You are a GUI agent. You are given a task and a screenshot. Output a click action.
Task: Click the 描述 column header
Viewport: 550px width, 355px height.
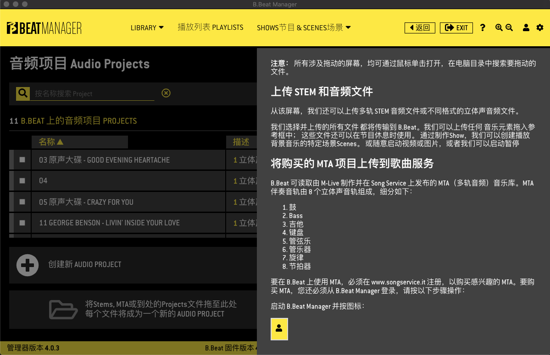click(x=241, y=142)
